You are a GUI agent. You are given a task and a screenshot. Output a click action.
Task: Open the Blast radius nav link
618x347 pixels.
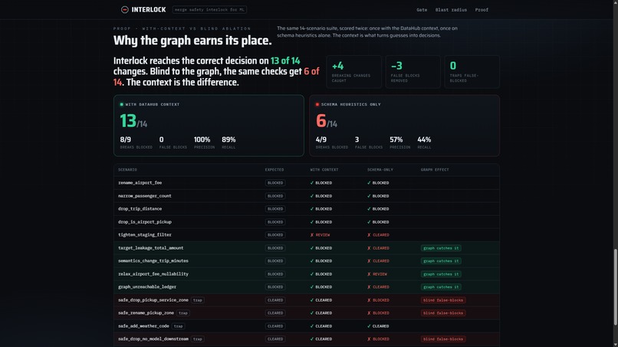click(451, 10)
